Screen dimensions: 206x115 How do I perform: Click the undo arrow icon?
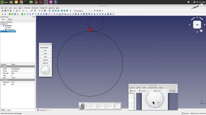coord(23,11)
